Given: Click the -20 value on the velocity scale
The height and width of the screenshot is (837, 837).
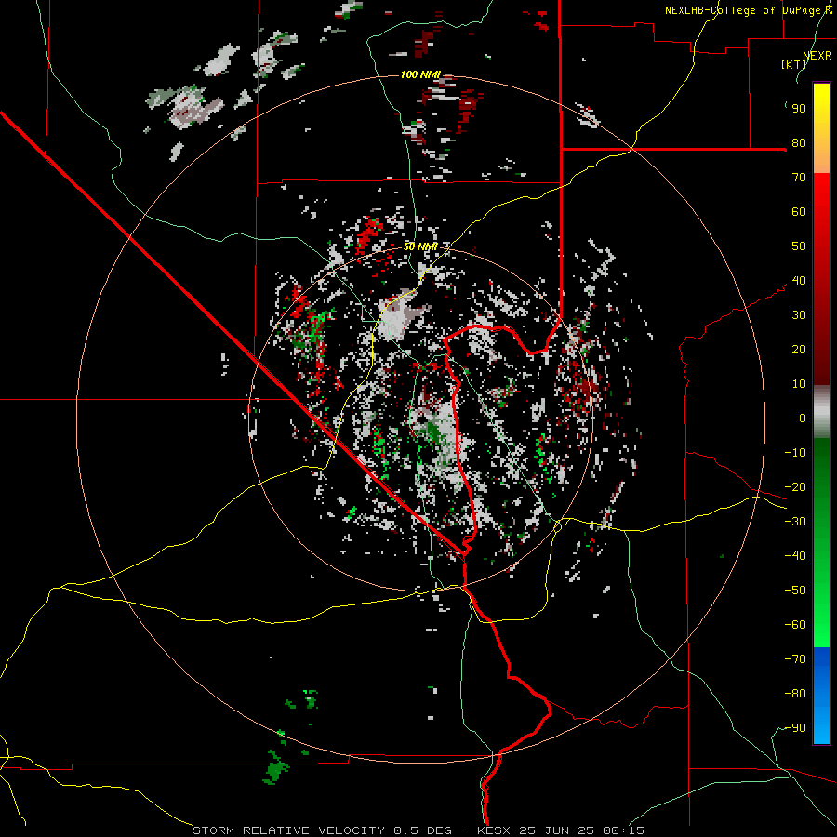Looking at the screenshot, I should pos(795,486).
